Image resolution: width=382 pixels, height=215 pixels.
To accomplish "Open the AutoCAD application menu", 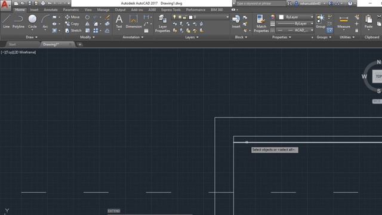I will click(5, 5).
